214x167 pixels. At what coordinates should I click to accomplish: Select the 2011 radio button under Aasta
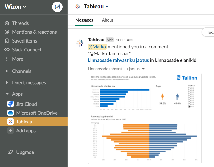189,88
